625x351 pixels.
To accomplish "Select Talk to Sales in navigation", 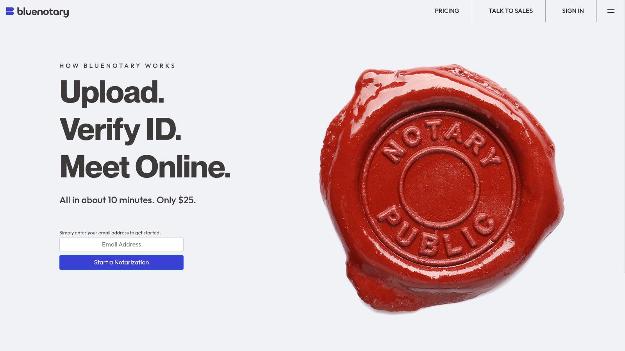I will click(511, 11).
